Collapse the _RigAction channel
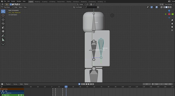 coord(2,93)
